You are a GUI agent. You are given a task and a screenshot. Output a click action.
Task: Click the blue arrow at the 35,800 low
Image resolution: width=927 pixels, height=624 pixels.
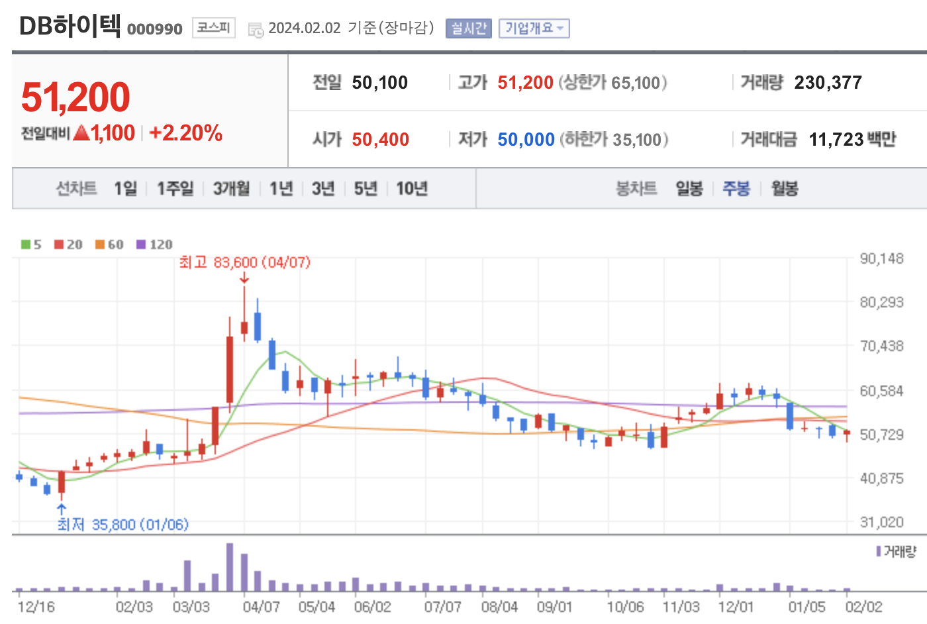point(62,509)
